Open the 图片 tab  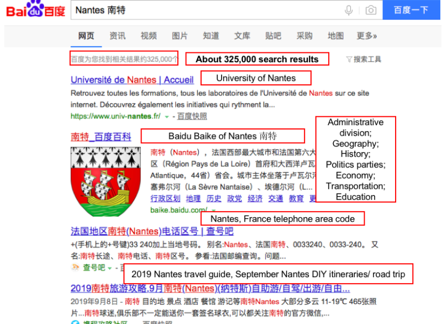(x=180, y=36)
